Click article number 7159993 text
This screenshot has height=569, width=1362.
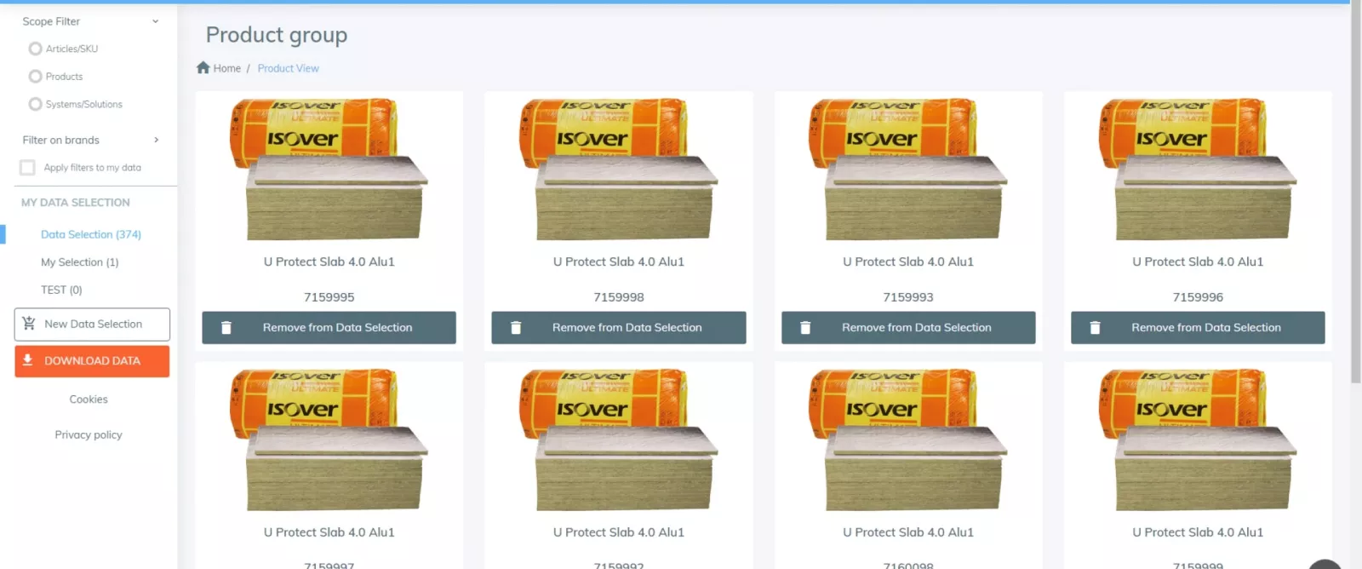click(908, 297)
